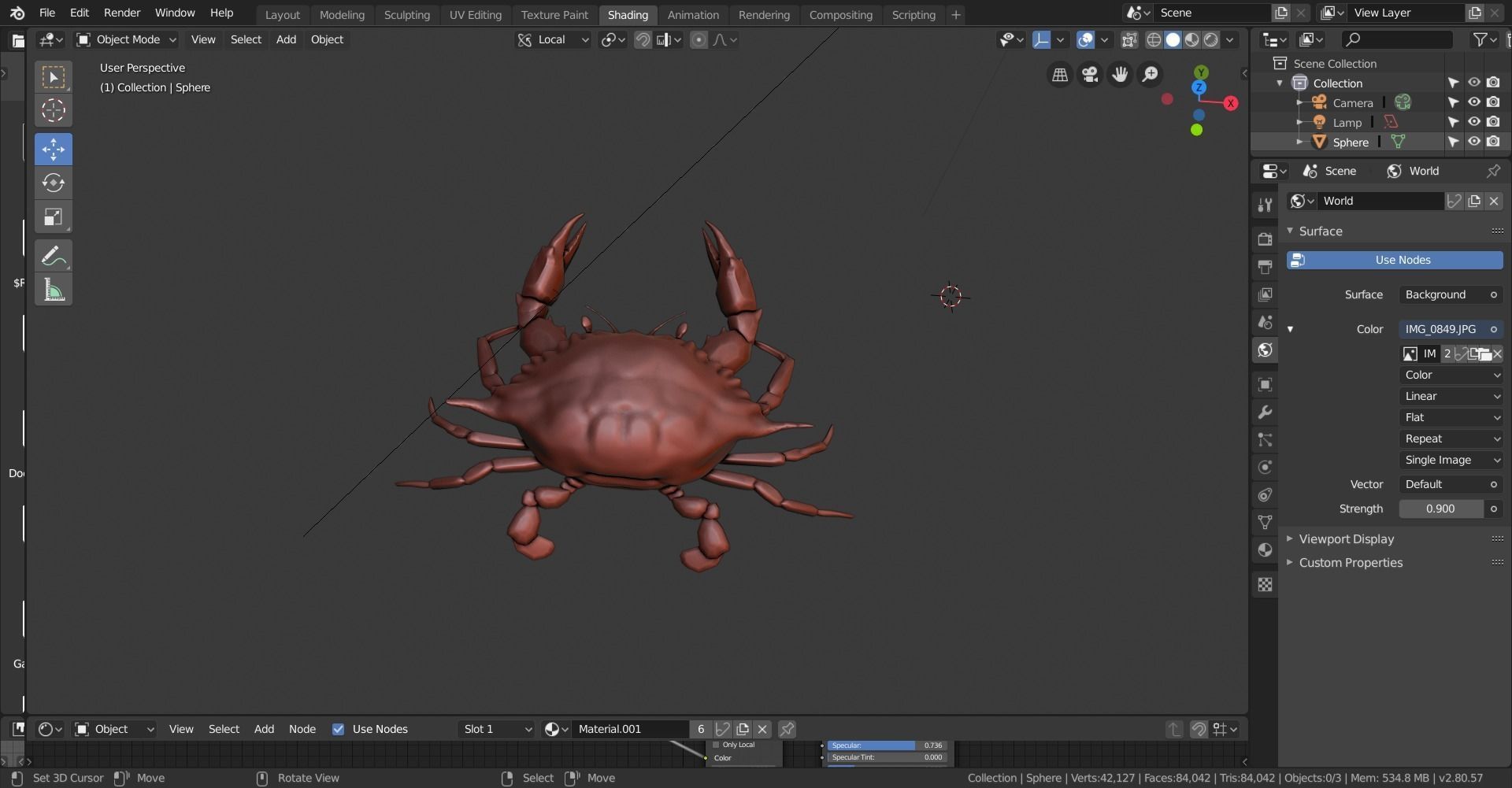The image size is (1512, 788).
Task: Toggle snapping magnet in viewport header
Action: 643,39
